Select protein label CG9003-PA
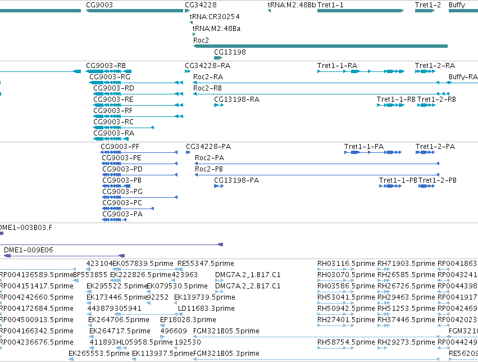This screenshot has height=362, width=478. pos(122,214)
